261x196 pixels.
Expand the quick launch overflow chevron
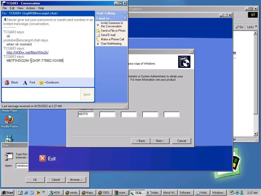pyautogui.click(x=43, y=192)
